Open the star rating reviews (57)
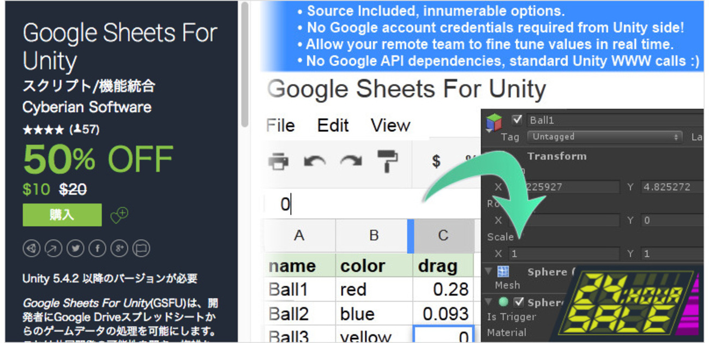Image resolution: width=709 pixels, height=343 pixels. (x=61, y=130)
